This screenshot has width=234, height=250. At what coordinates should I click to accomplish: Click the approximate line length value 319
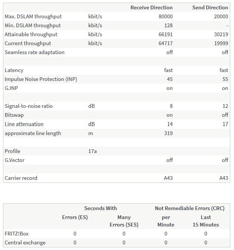(168, 133)
